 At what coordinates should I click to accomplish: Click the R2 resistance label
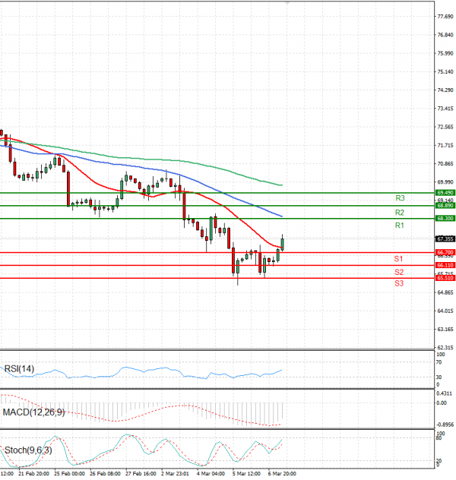(399, 213)
